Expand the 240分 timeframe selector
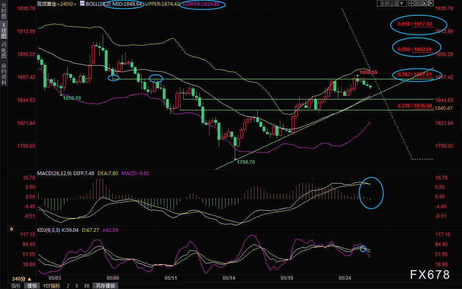The height and width of the screenshot is (289, 462). coord(22,279)
